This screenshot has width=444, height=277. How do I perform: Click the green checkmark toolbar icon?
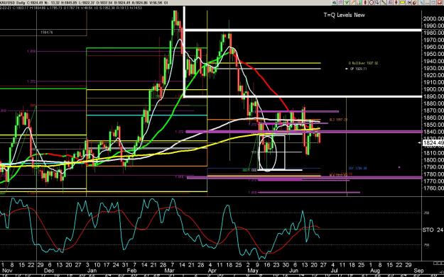347,3
